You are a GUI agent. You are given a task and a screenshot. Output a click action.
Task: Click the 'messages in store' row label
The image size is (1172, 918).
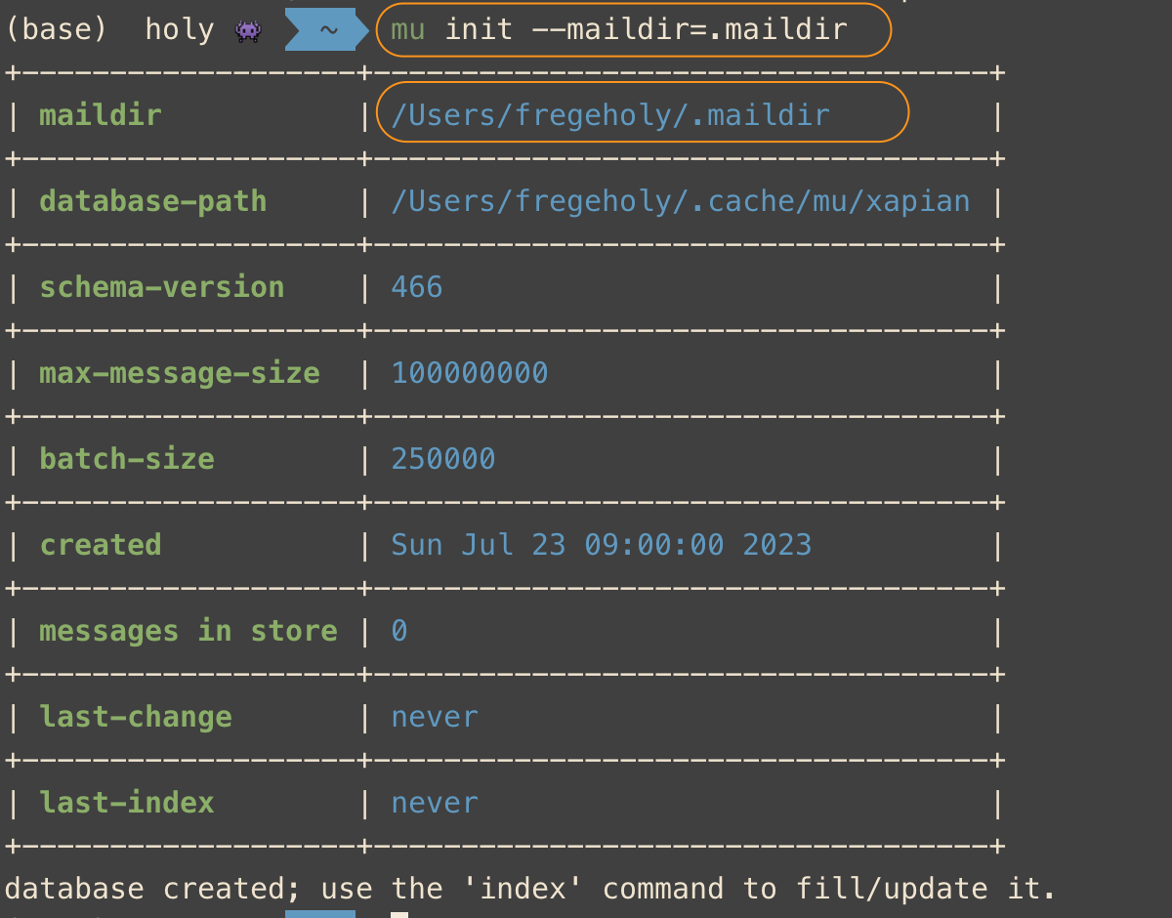click(188, 631)
